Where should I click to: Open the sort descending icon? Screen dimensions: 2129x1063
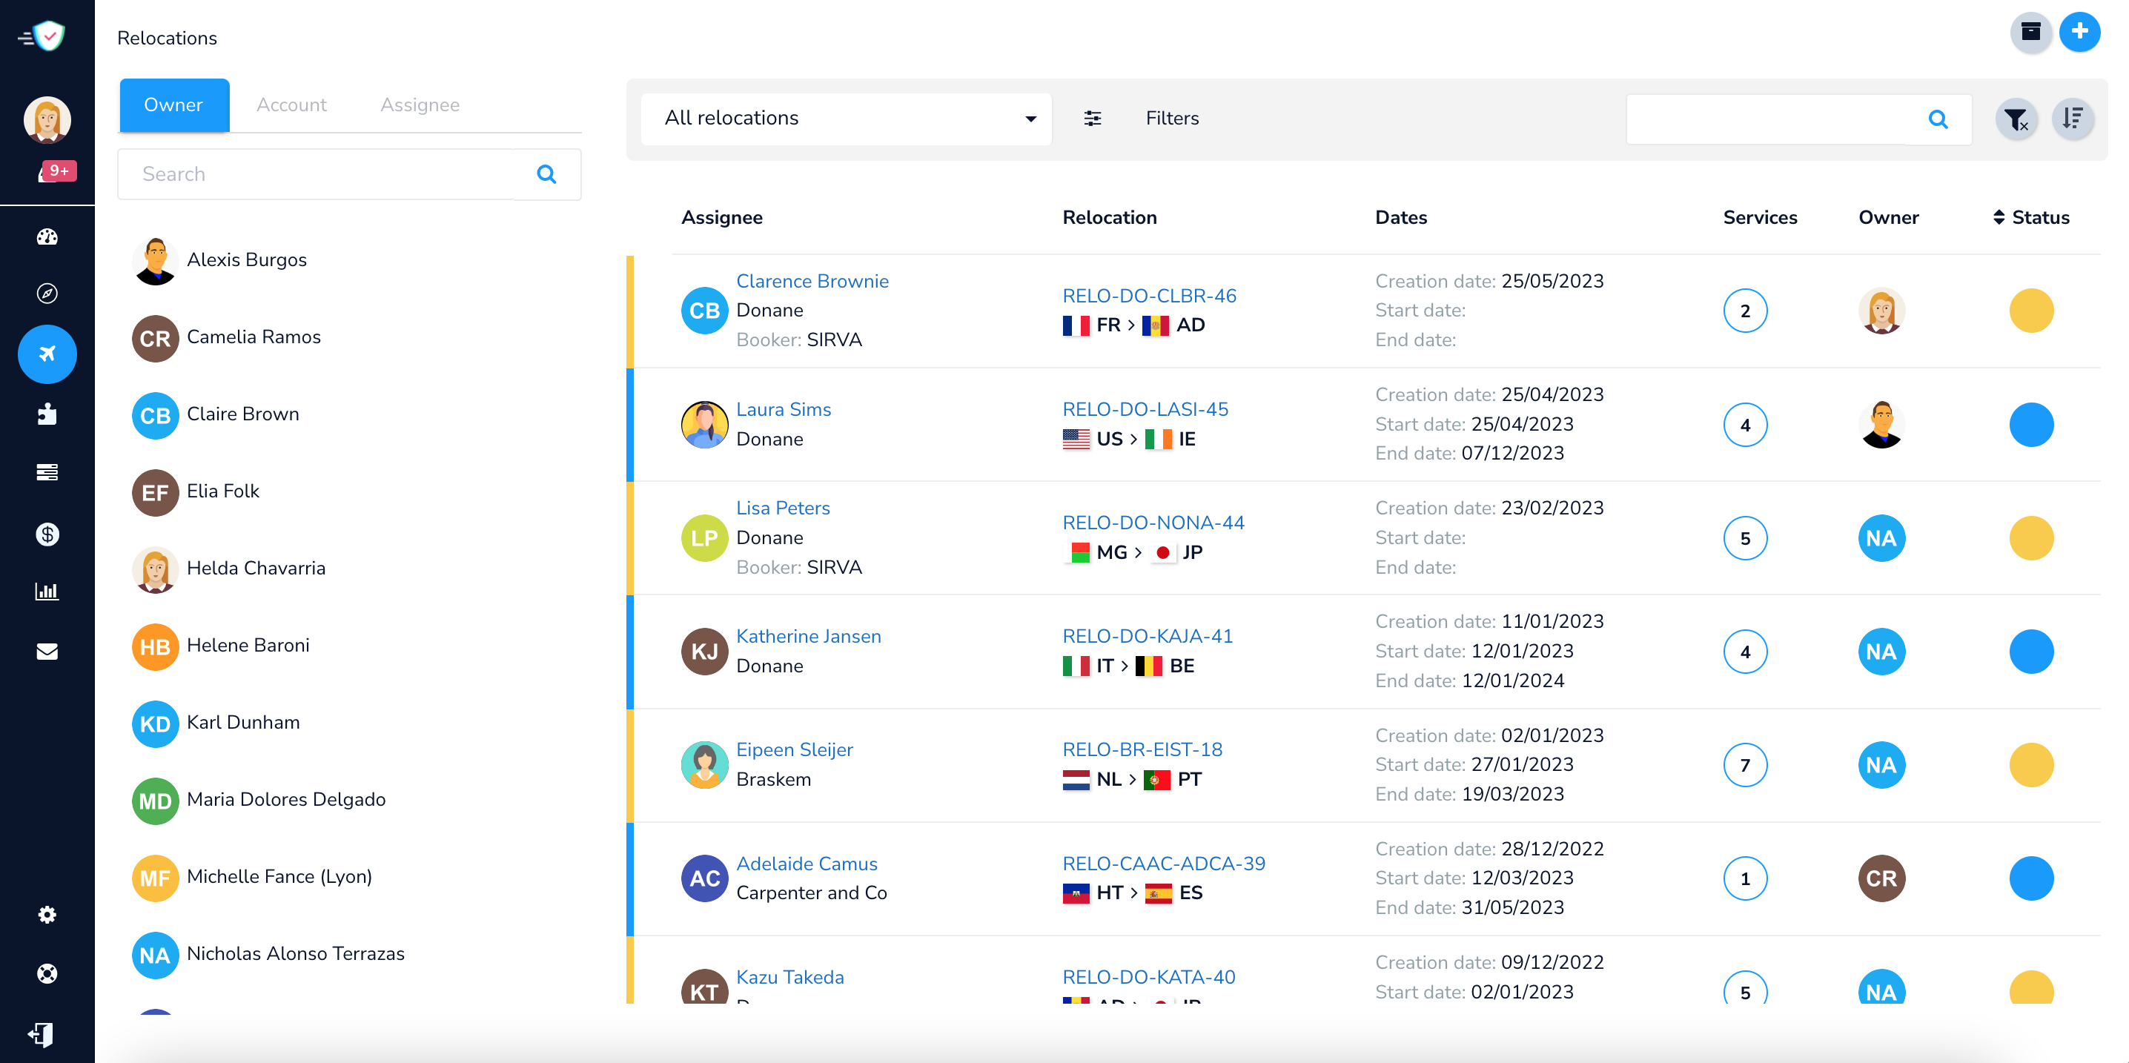tap(2073, 119)
